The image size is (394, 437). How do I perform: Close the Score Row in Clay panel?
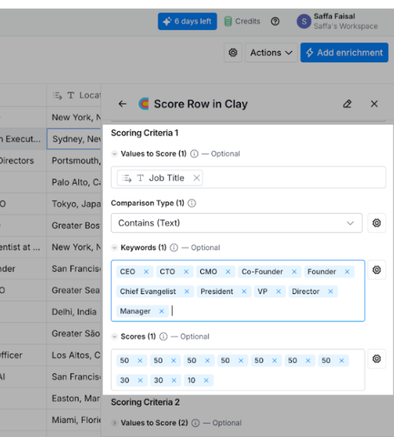click(x=374, y=104)
